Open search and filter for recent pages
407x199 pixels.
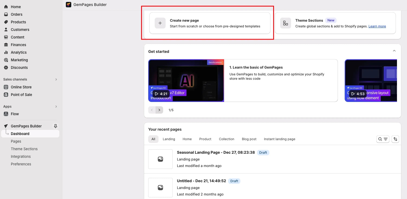tap(383, 139)
